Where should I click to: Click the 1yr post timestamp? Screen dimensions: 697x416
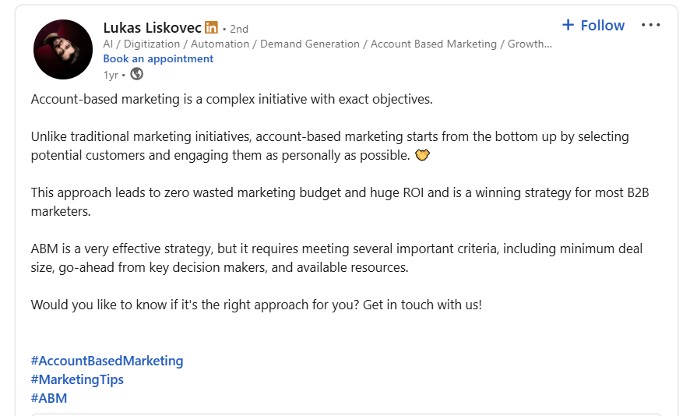111,74
